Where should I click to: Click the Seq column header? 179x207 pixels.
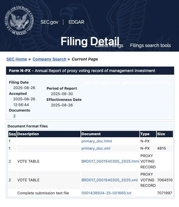tap(12, 134)
